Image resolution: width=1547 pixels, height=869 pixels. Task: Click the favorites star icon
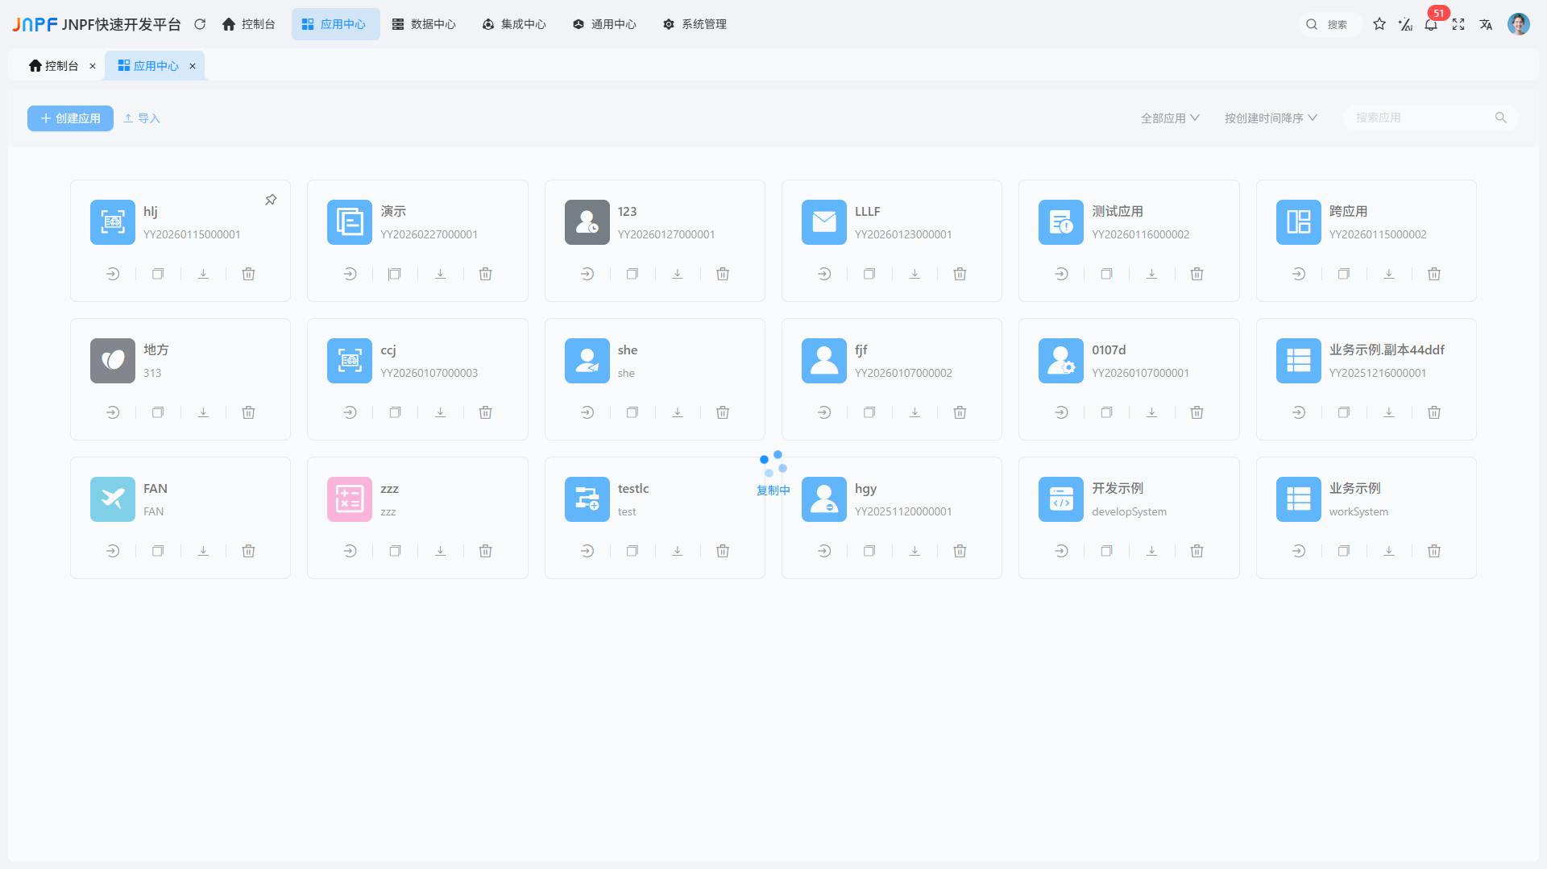coord(1379,25)
